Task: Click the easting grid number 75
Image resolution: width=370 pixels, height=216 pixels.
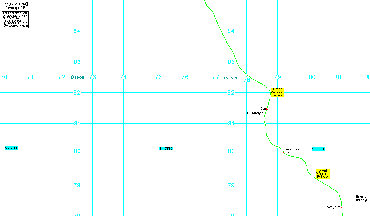Action: [x=158, y=77]
